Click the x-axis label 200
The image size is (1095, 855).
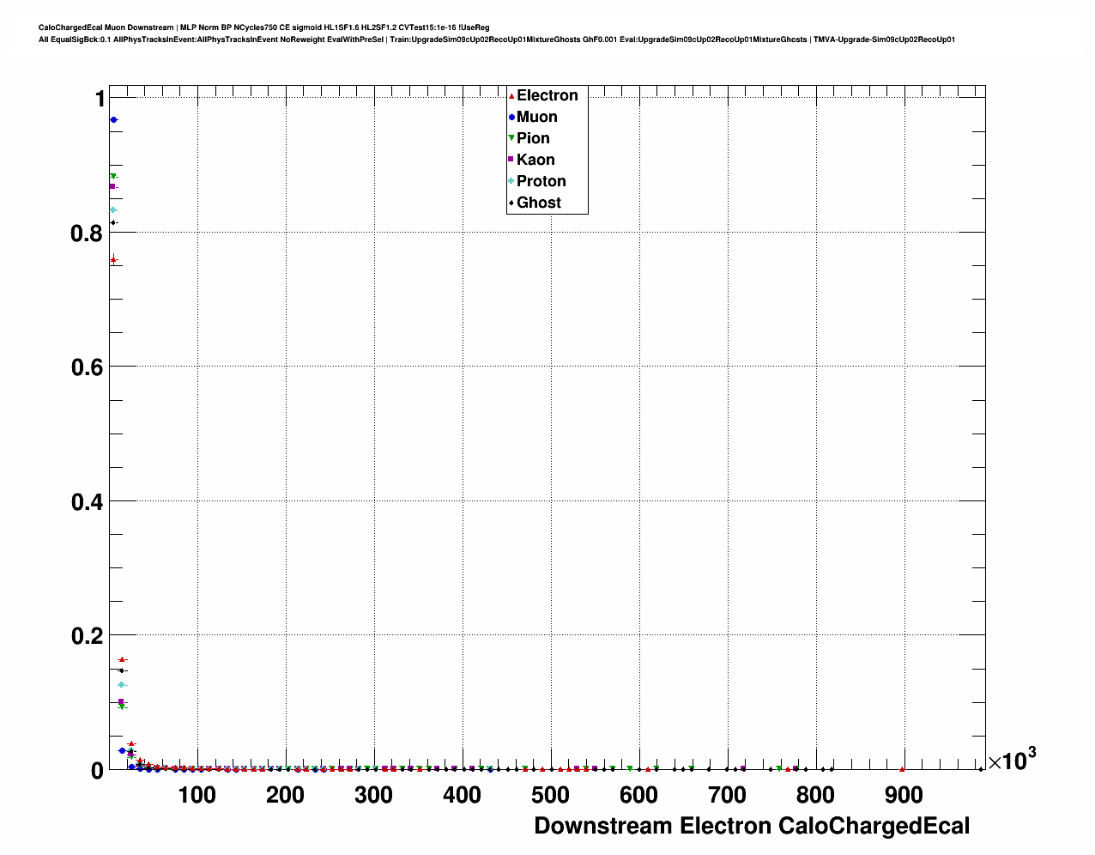click(x=285, y=795)
